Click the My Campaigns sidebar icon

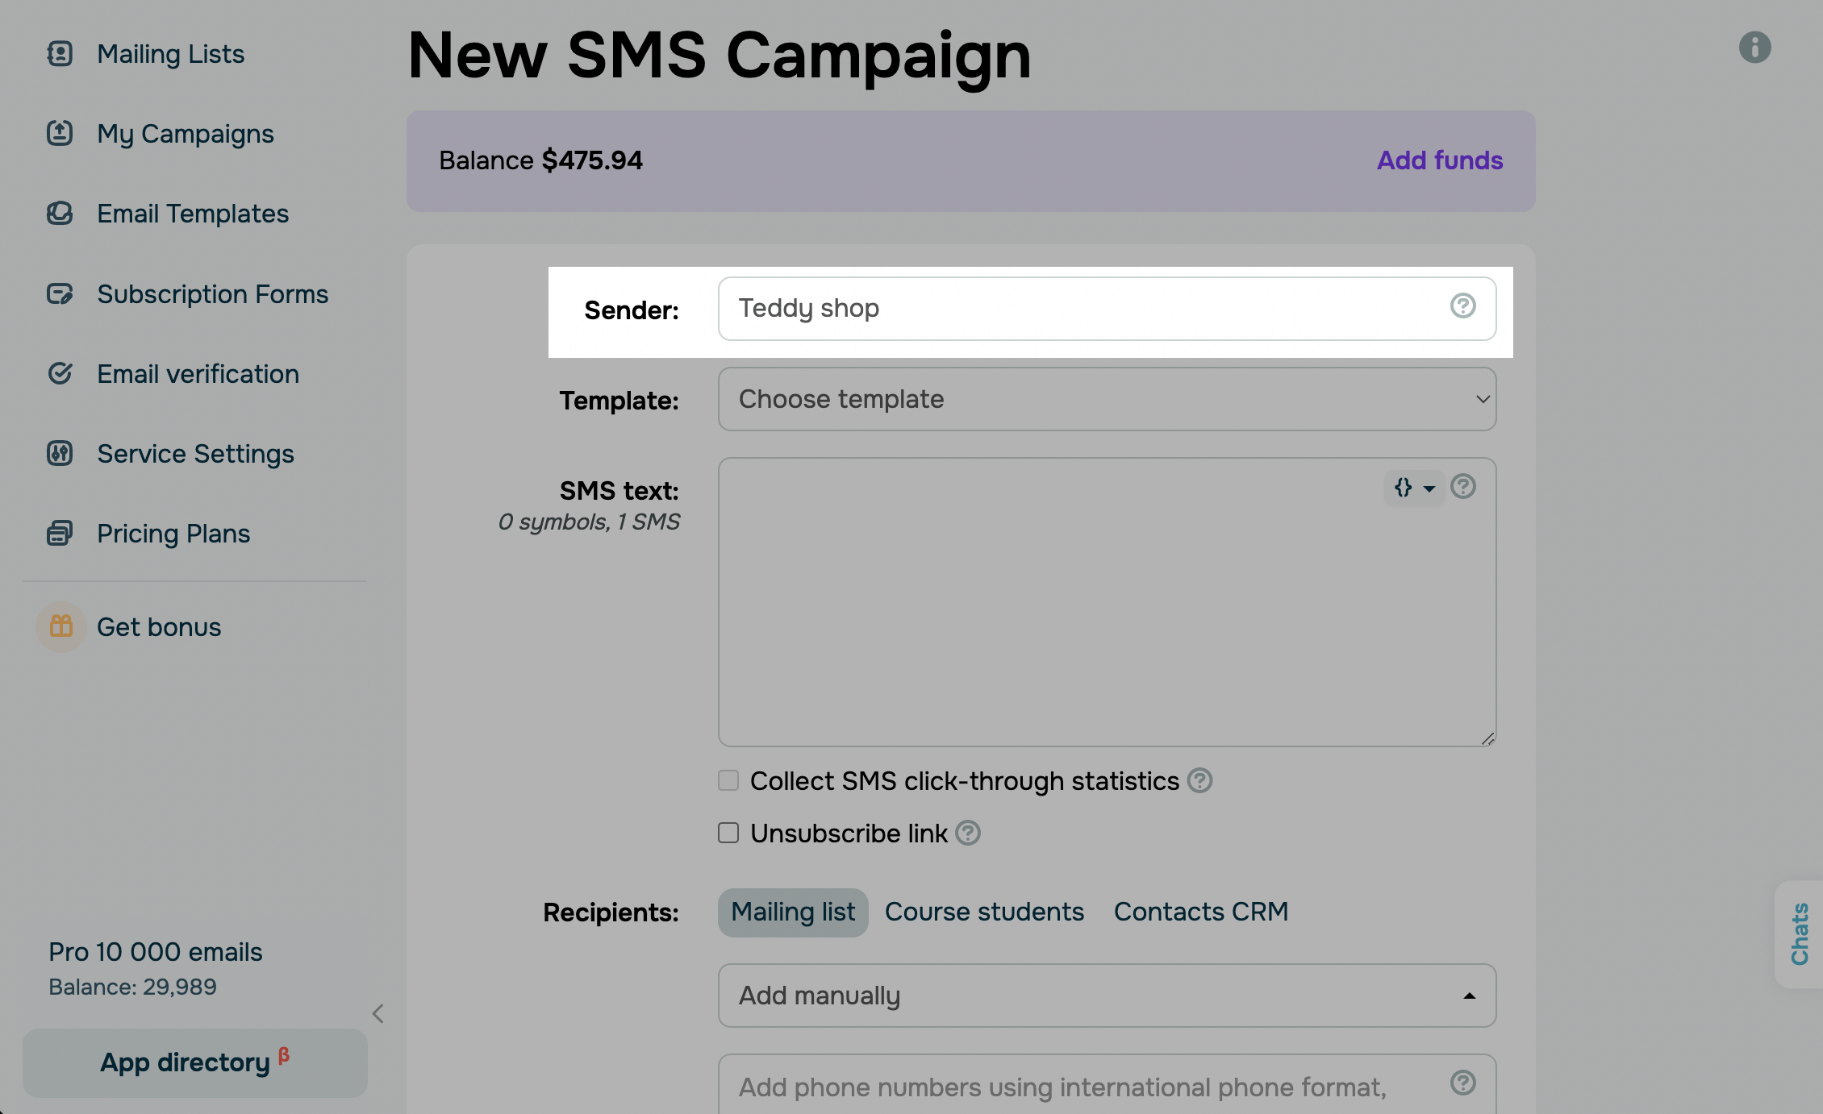click(60, 133)
